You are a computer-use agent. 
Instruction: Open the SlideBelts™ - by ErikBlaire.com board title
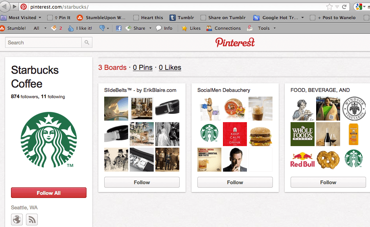tap(140, 90)
